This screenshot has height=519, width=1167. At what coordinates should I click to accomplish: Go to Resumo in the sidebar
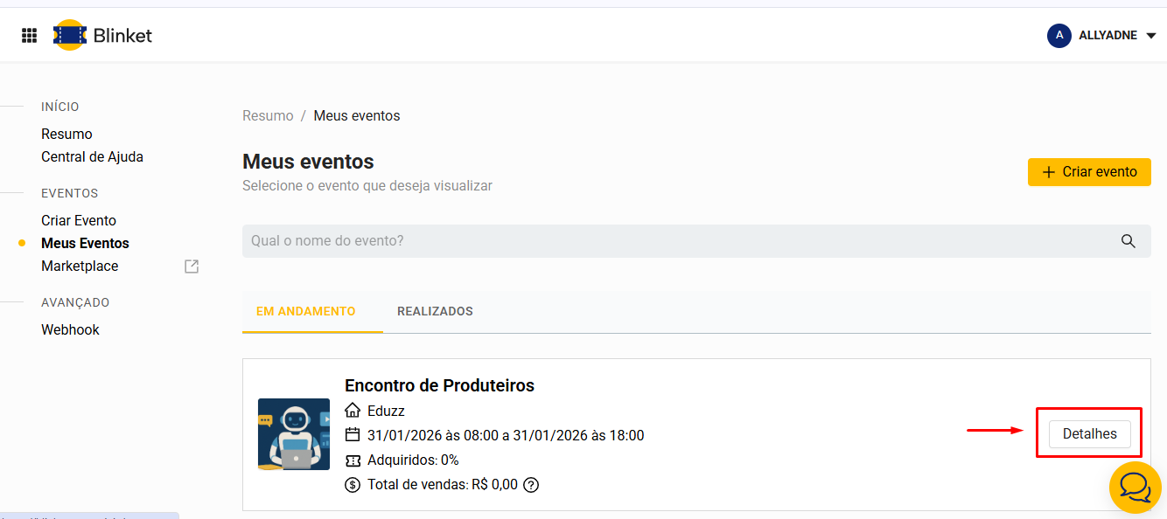tap(66, 134)
